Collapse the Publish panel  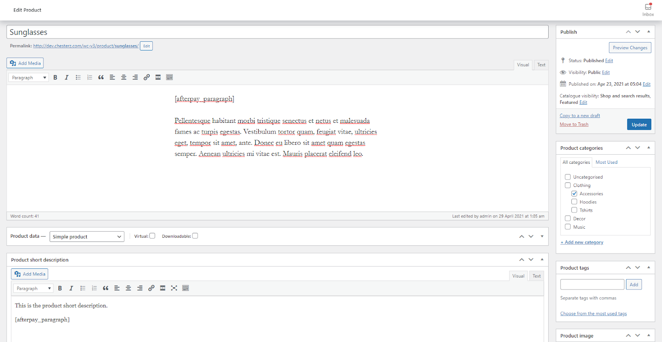point(648,32)
